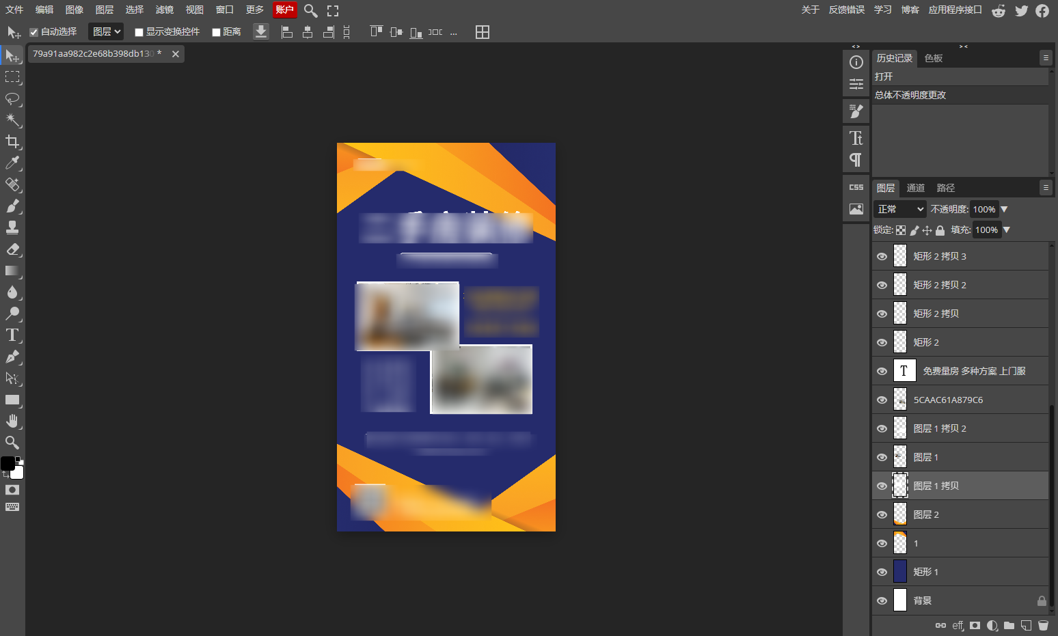Hide the 矩形 1 layer

[882, 572]
